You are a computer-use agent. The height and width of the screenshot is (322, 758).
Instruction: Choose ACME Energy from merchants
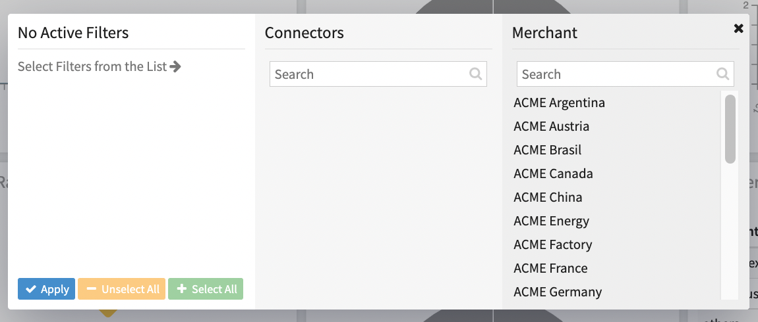click(x=551, y=221)
